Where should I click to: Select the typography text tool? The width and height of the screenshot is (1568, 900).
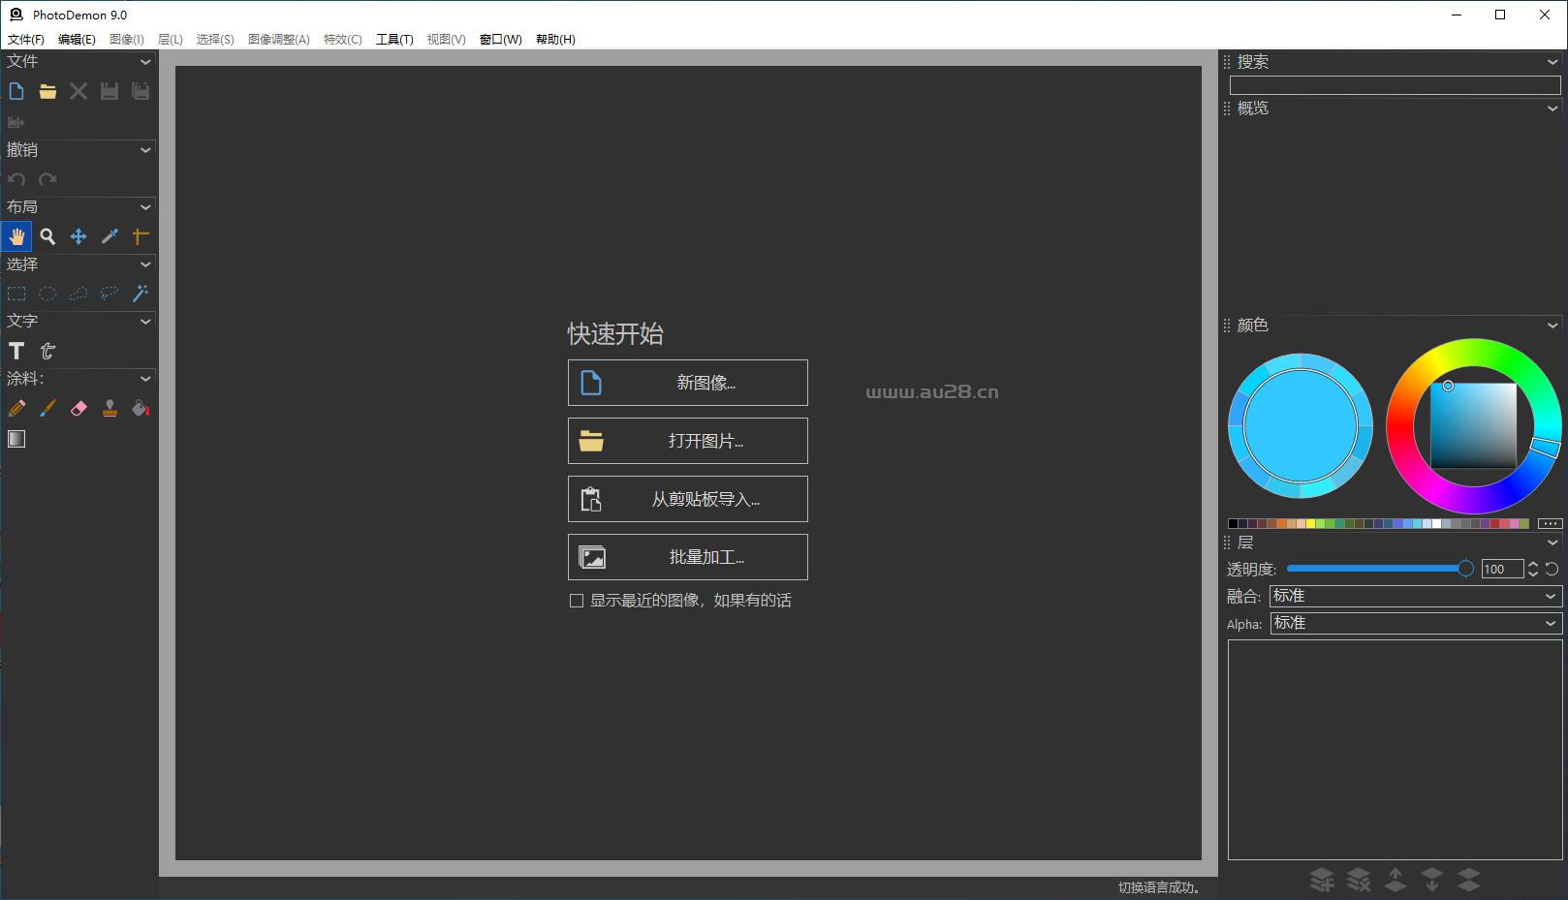[x=47, y=351]
